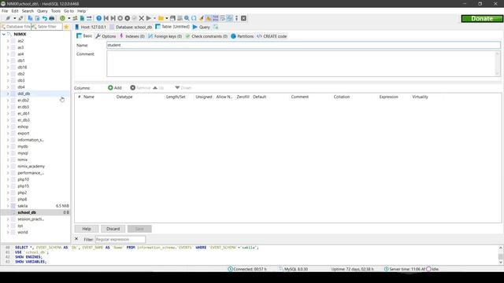Screen dimensions: 504x283
Task: Open the Tools menu
Action: tap(56, 11)
